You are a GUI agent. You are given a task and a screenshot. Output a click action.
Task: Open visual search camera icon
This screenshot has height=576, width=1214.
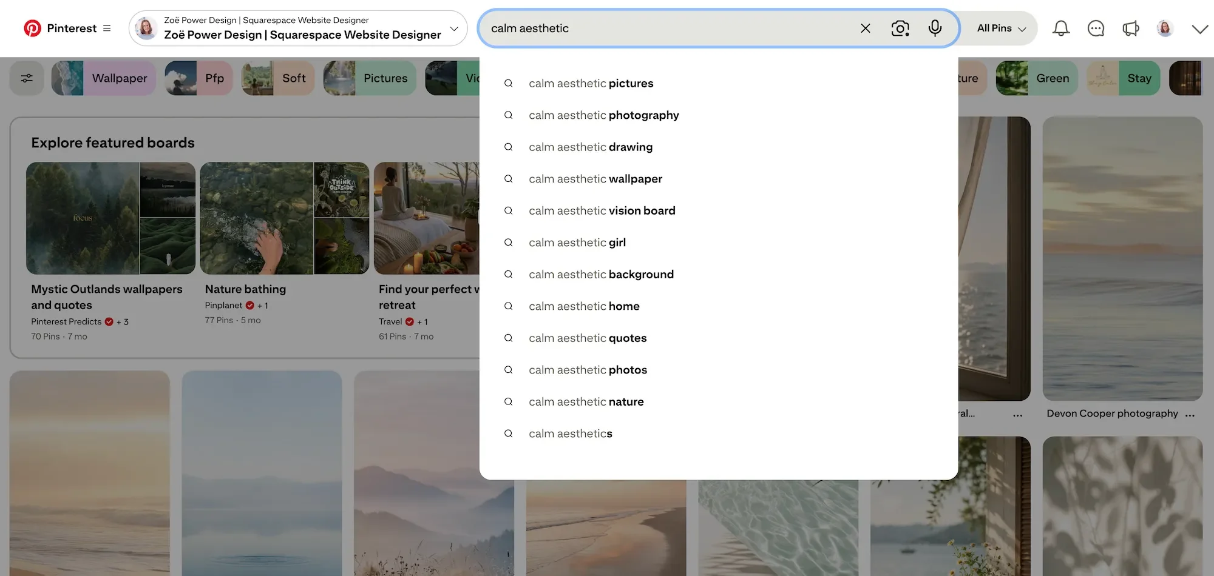900,28
